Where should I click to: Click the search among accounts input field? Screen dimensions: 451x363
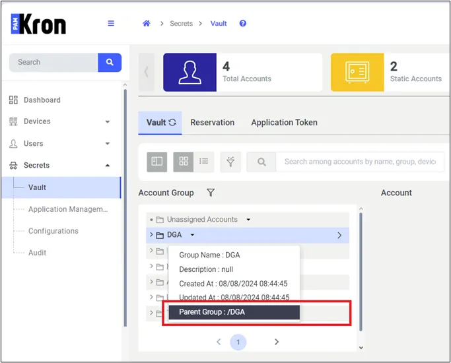[x=360, y=162]
